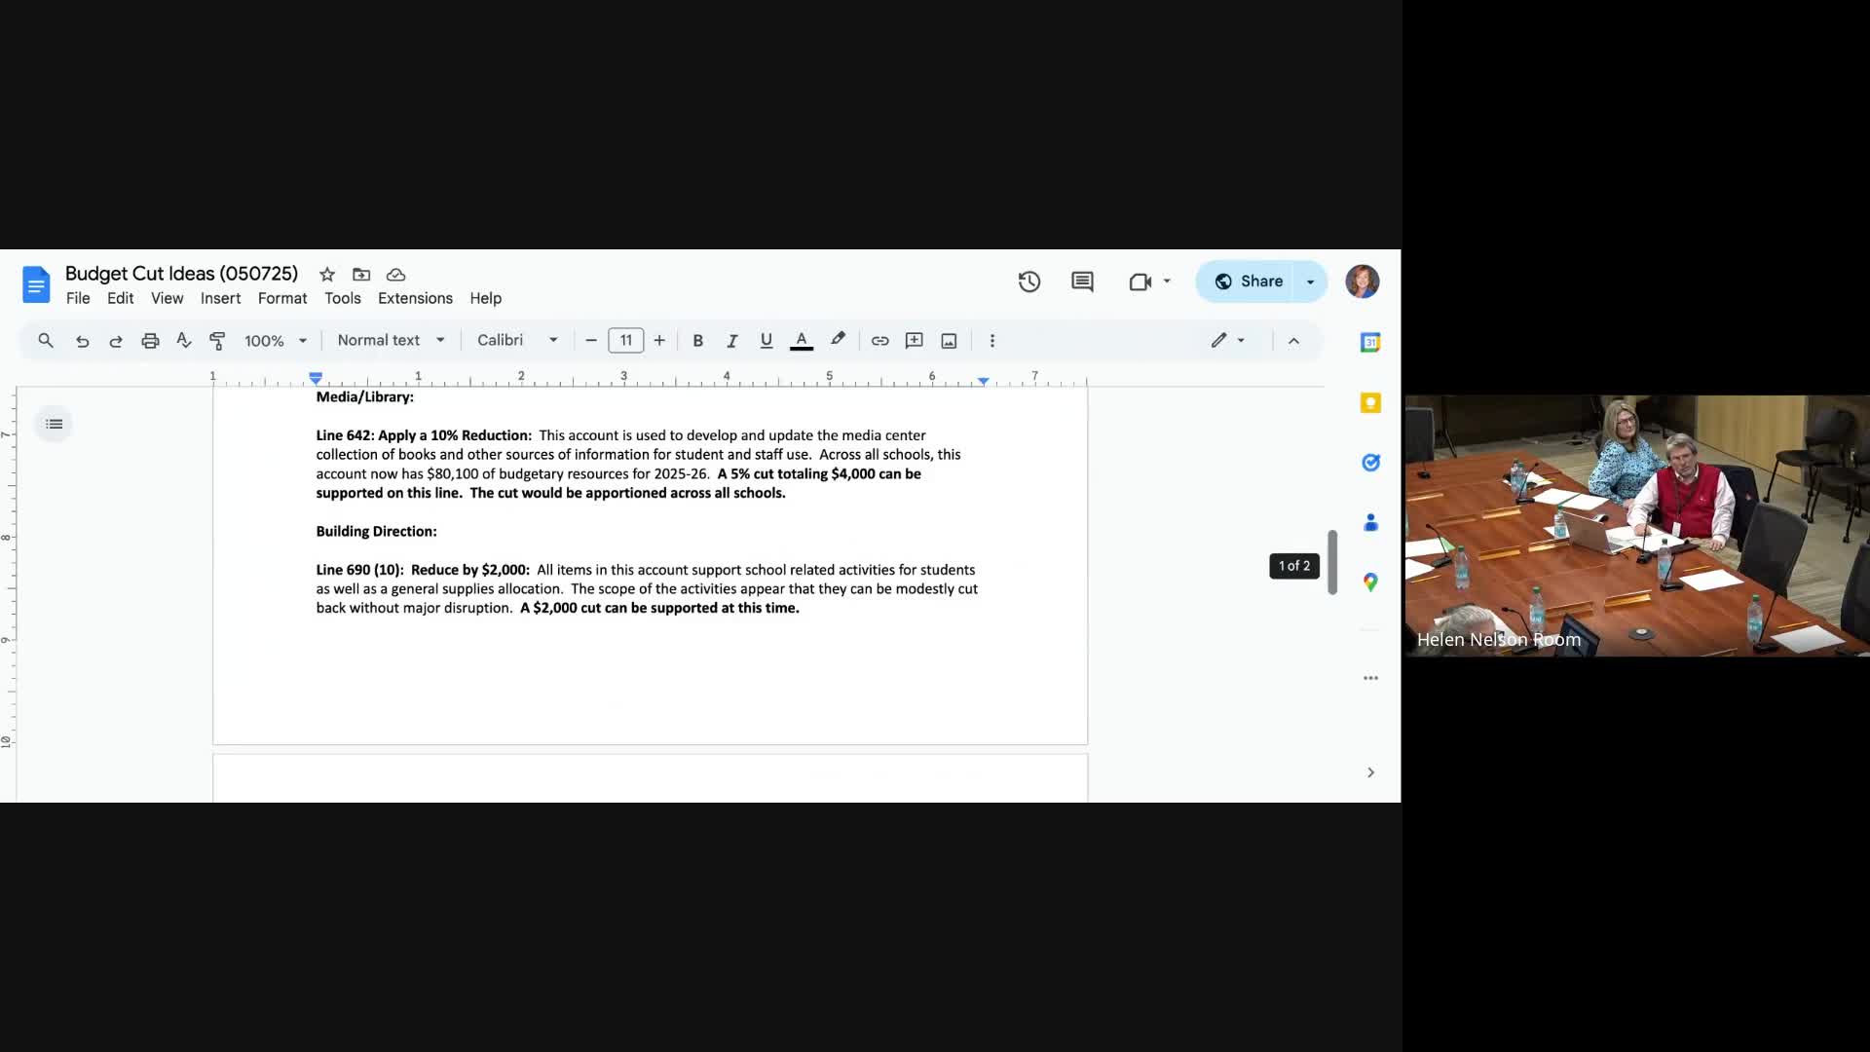The height and width of the screenshot is (1052, 1870).
Task: Open Google Keep from side panel
Action: click(x=1370, y=403)
